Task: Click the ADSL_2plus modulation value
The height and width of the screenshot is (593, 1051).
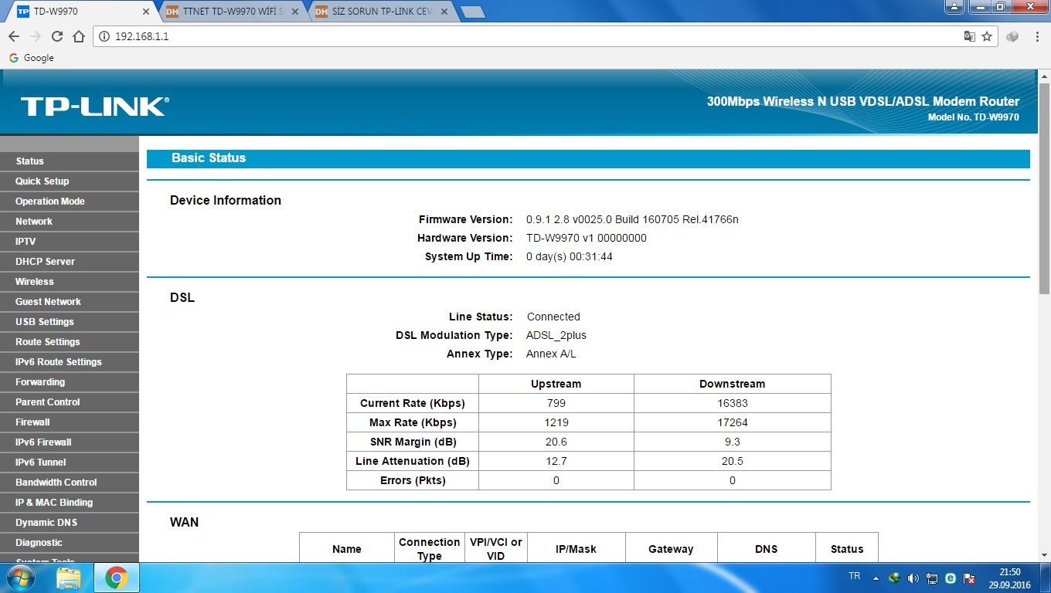Action: click(556, 335)
